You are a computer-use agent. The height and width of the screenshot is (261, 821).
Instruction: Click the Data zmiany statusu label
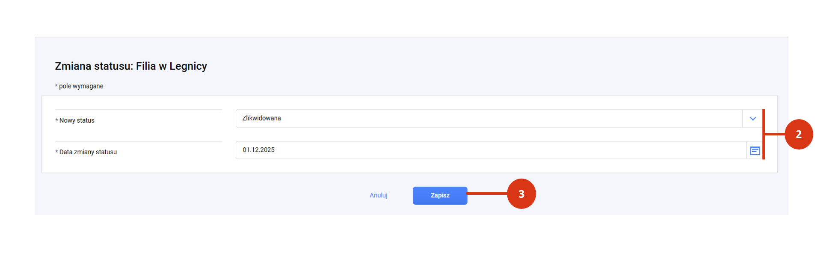pyautogui.click(x=88, y=152)
